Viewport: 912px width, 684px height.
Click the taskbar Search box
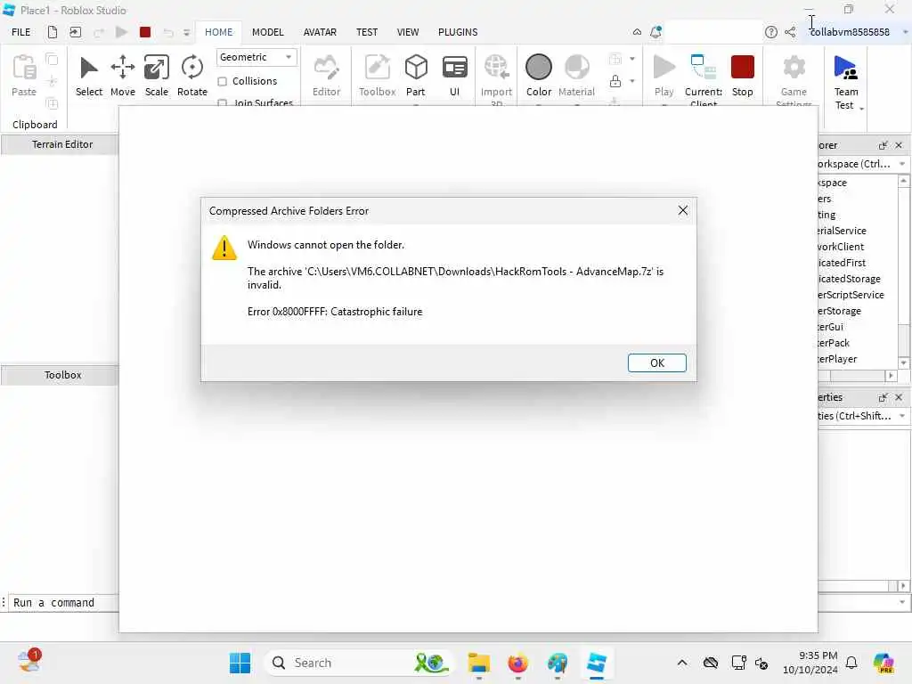pos(359,663)
